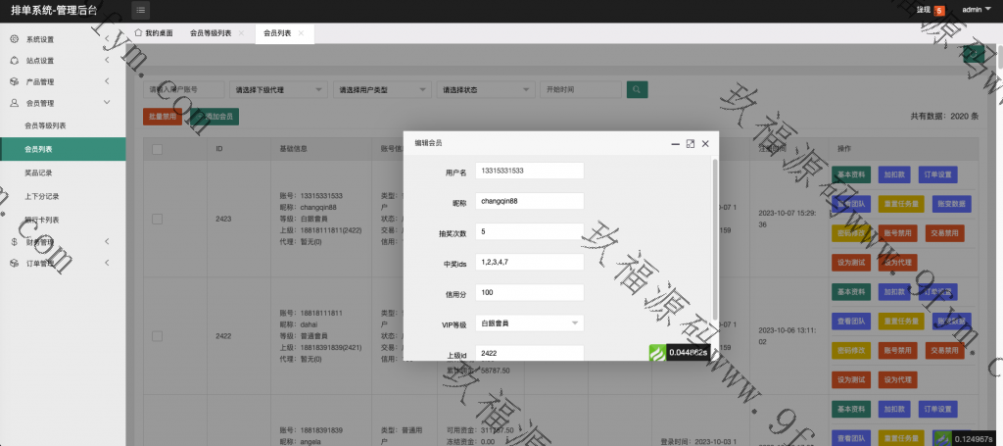1003x446 pixels.
Task: Click the 会员管理 user icon in sidebar
Action: (14, 102)
